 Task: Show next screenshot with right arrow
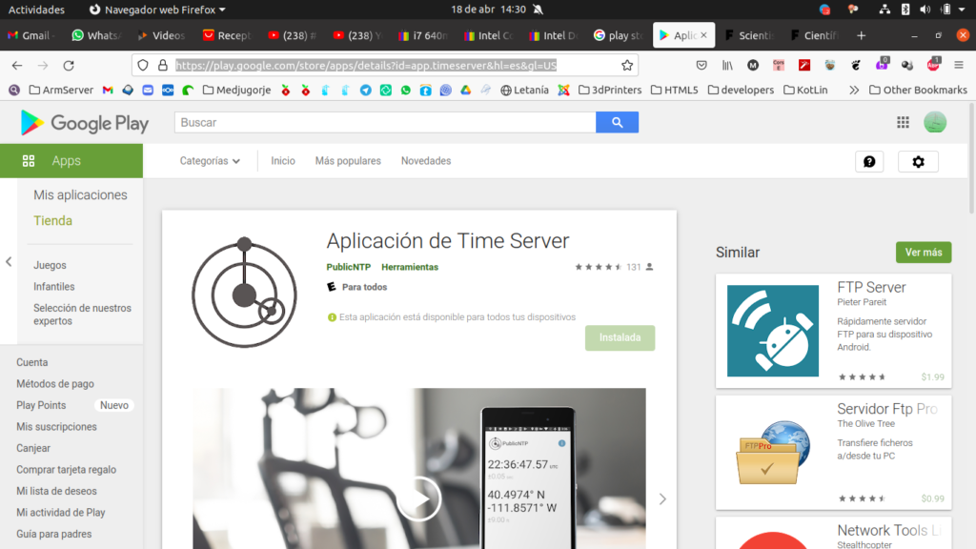click(662, 498)
